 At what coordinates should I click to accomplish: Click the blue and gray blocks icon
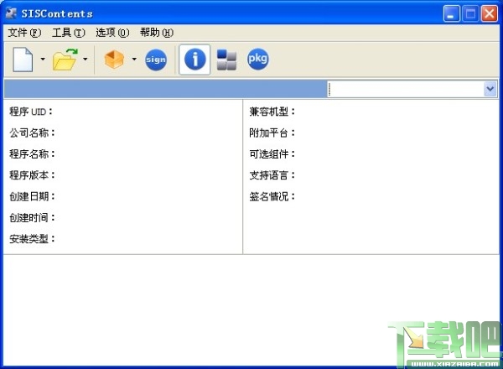pyautogui.click(x=226, y=60)
